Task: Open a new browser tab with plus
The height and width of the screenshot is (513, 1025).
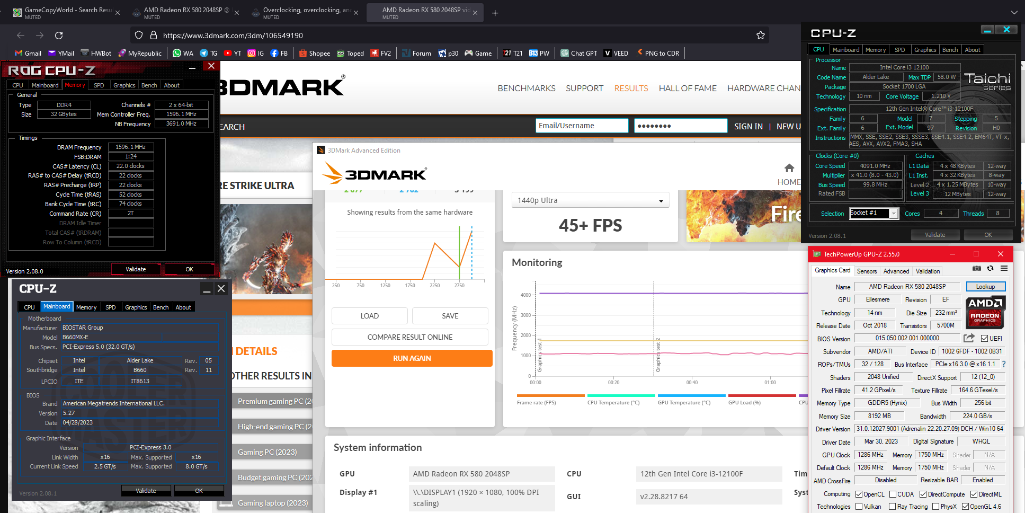Action: coord(495,13)
